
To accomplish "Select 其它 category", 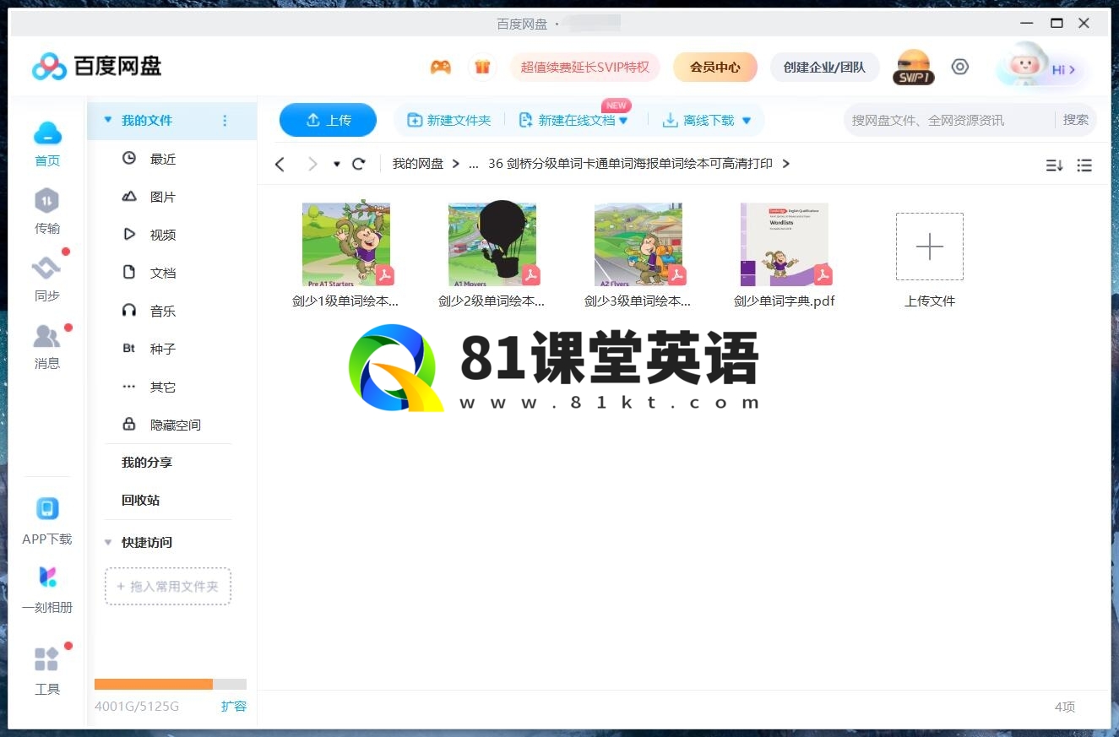I will 163,387.
